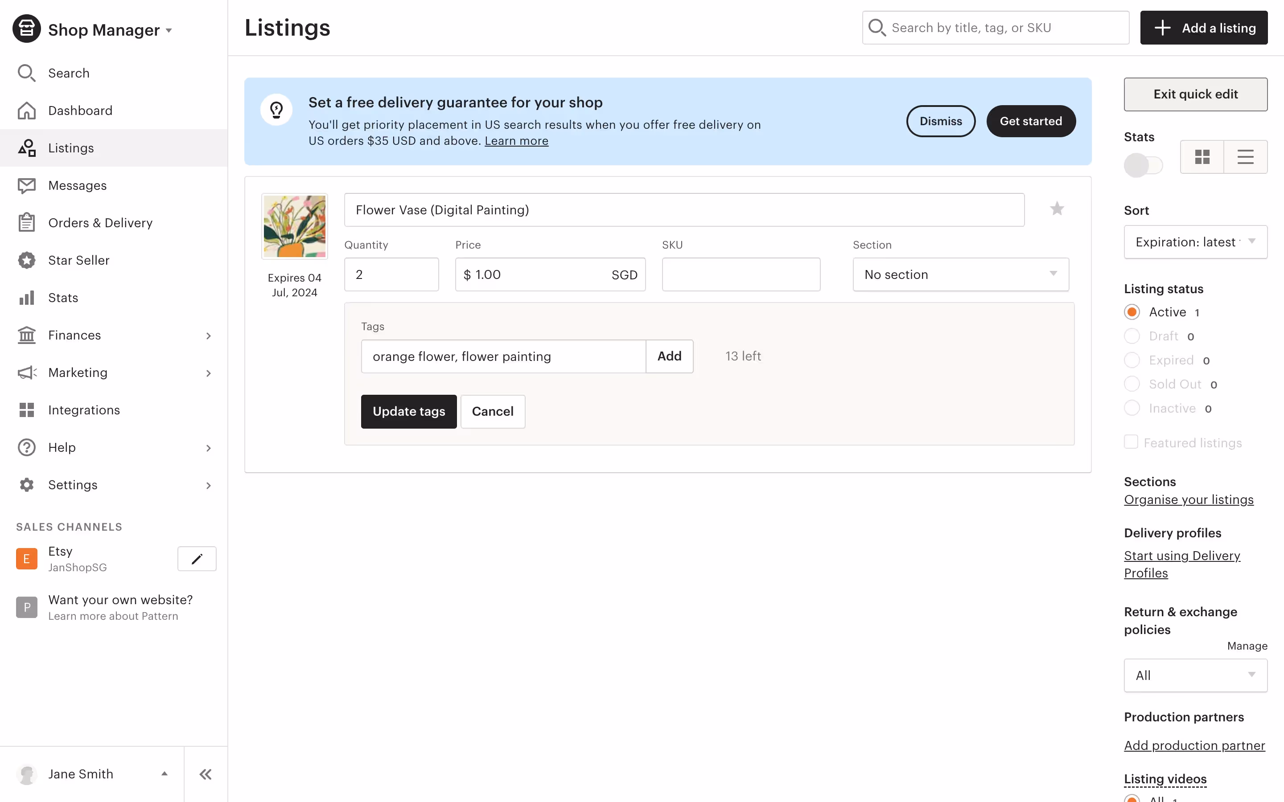1284x802 pixels.
Task: Open the Star Seller page
Action: 78,261
